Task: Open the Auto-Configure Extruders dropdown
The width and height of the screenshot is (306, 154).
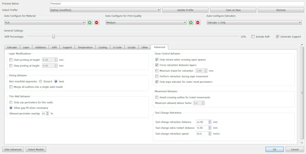Action: coord(254,22)
